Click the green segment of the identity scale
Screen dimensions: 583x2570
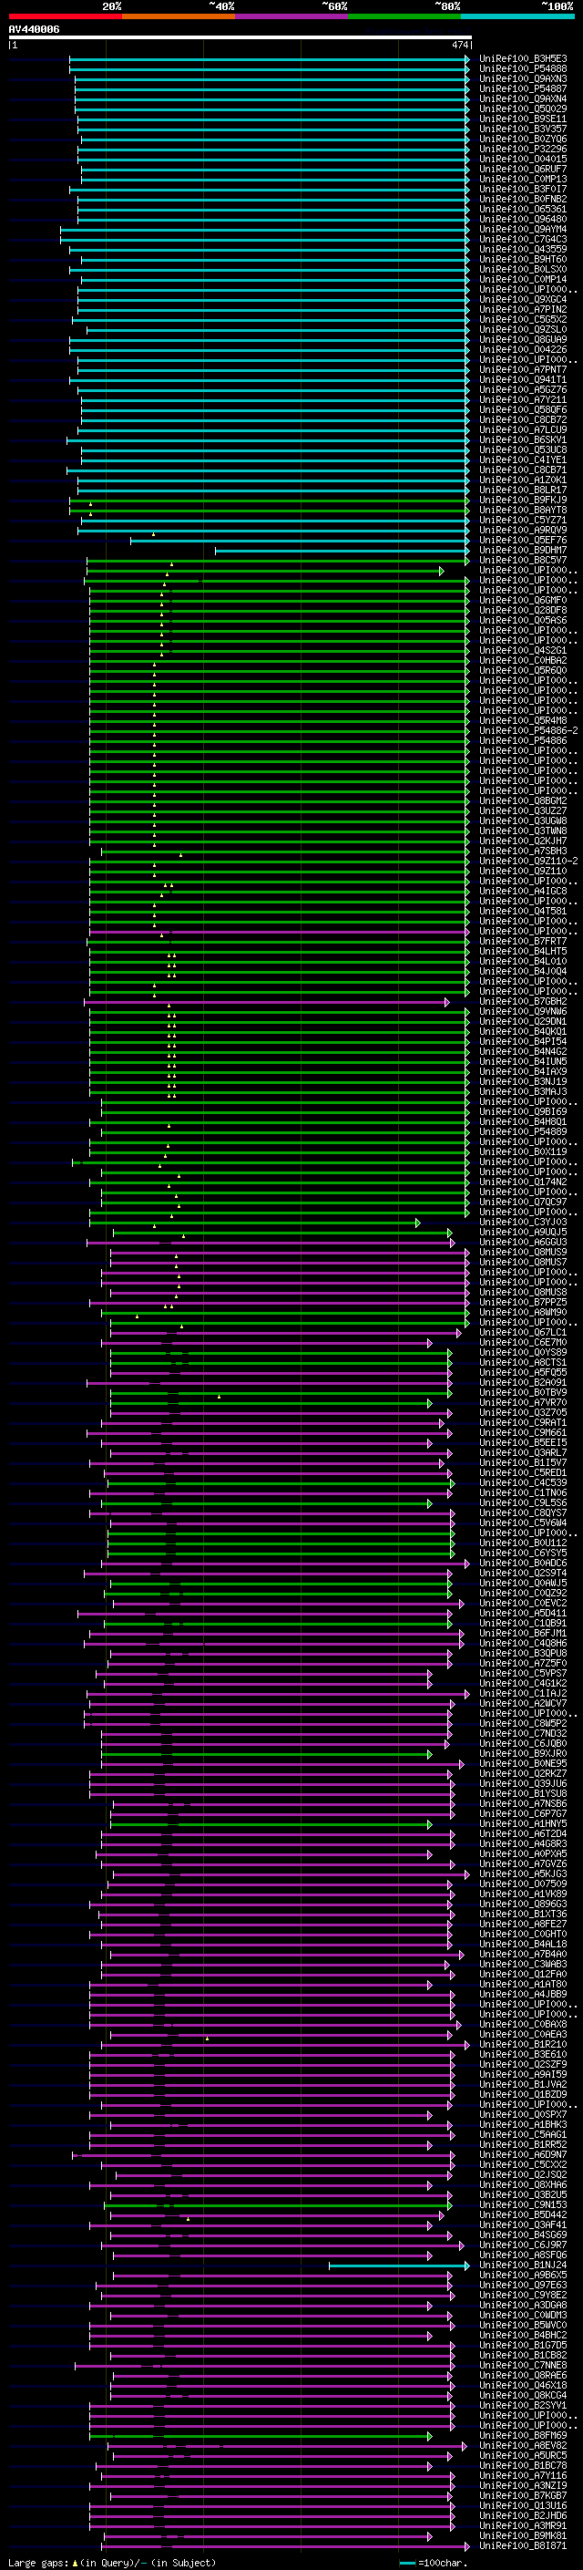404,16
